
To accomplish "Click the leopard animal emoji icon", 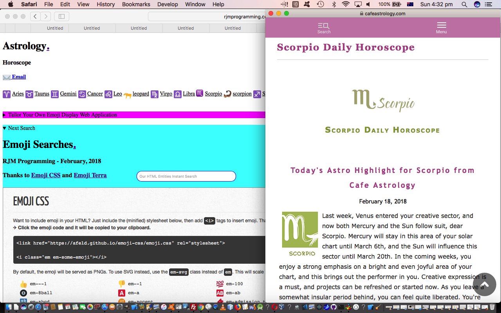I will point(127,95).
